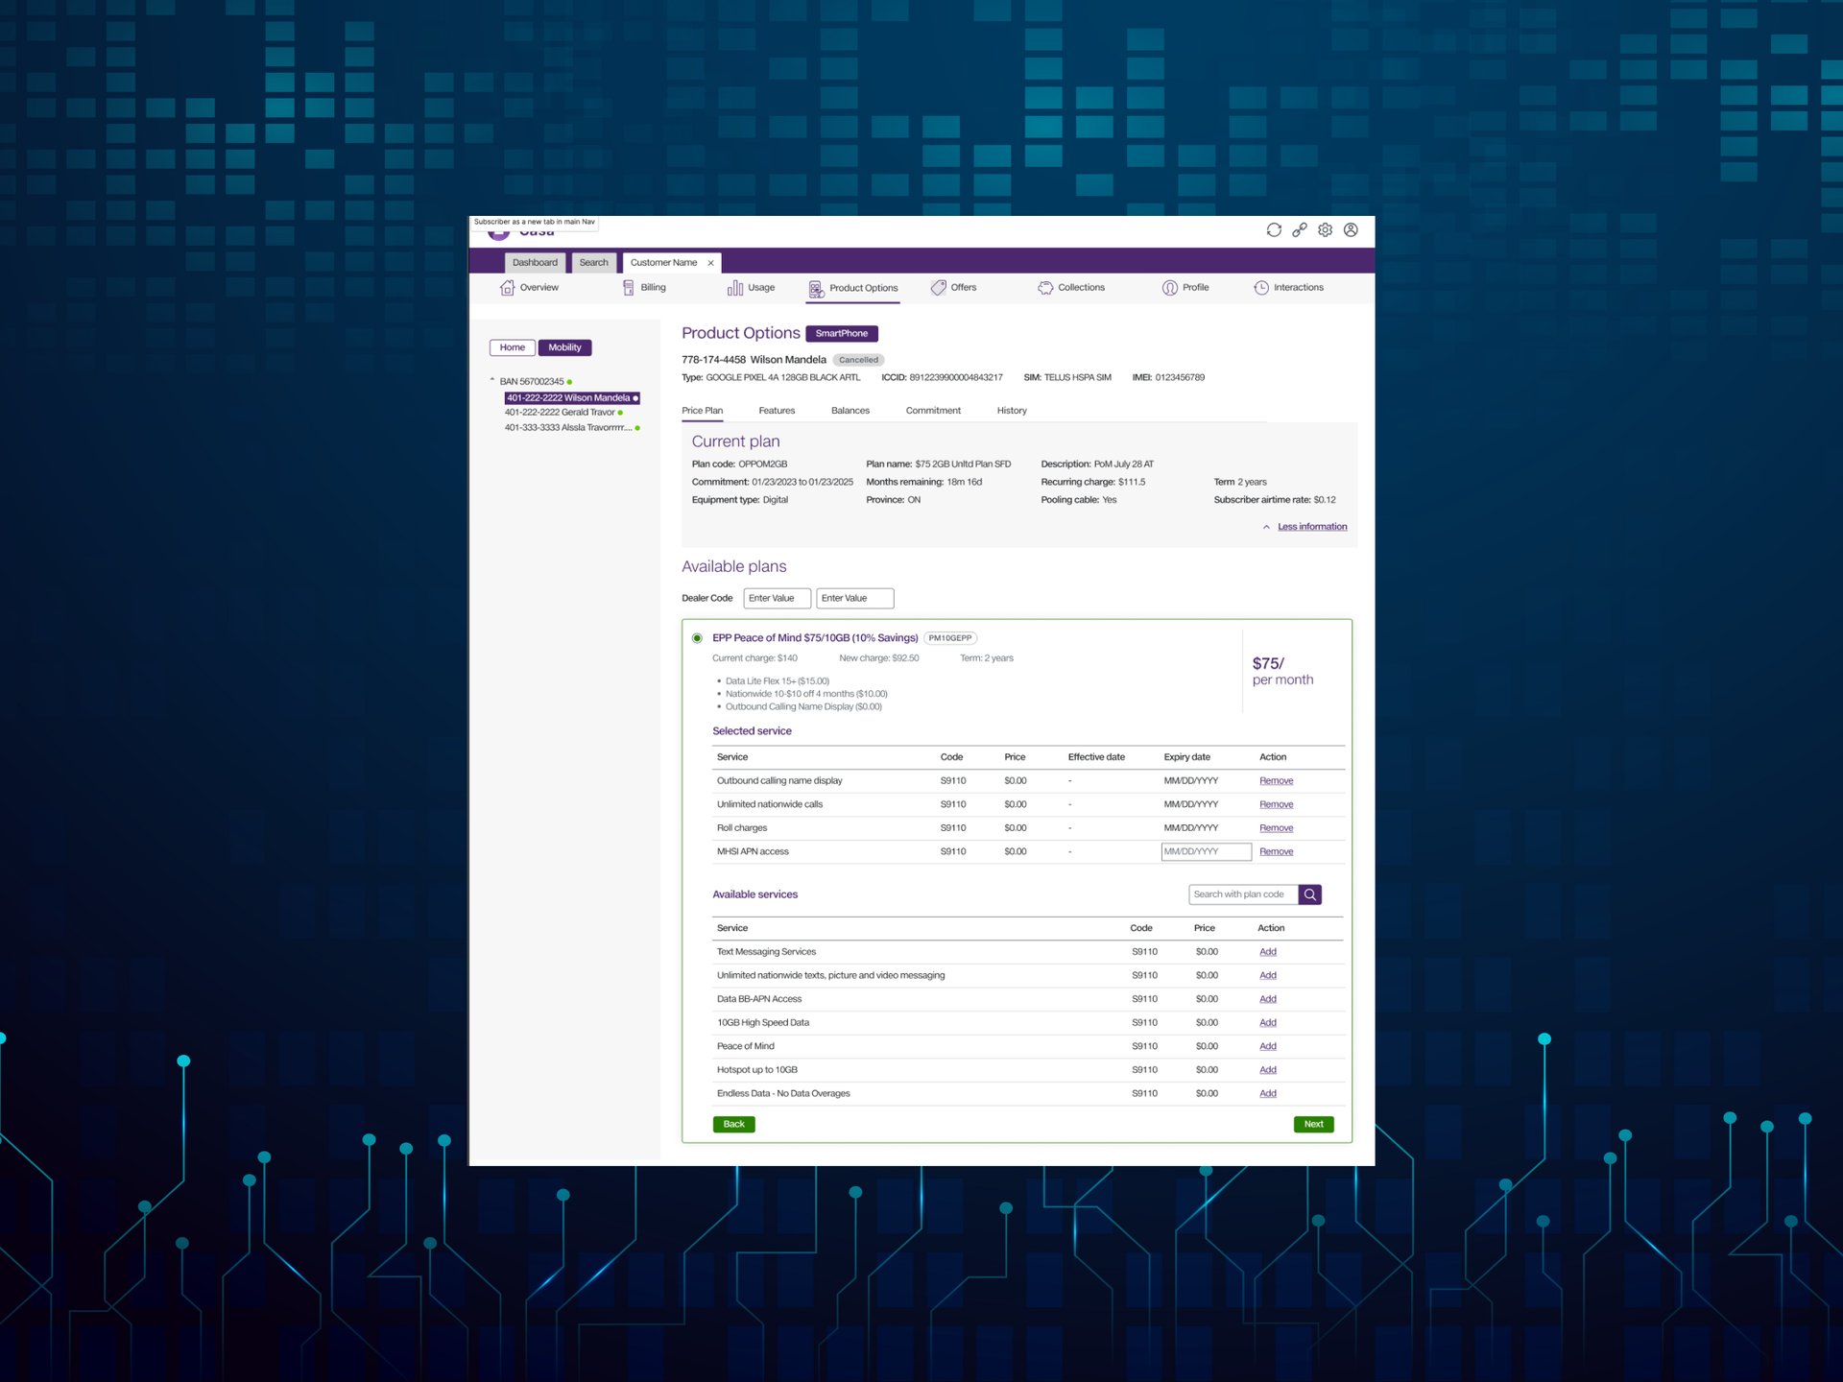
Task: Close the Customer Name tab
Action: pyautogui.click(x=710, y=263)
